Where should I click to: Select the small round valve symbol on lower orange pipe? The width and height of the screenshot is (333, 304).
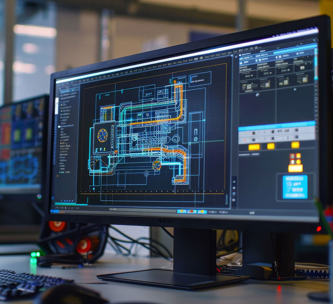pos(157,165)
